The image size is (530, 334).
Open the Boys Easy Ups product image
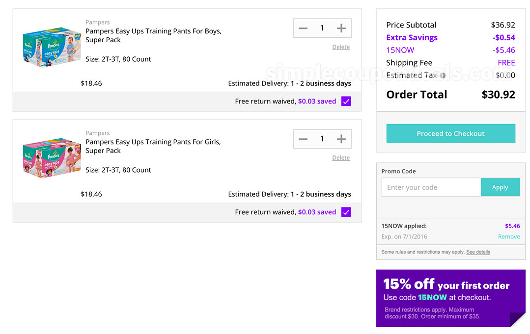pos(52,47)
